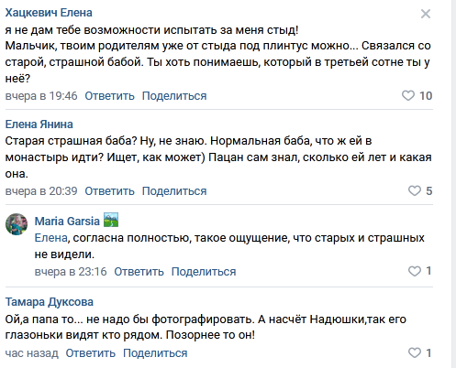Like Елена Янина's comment with heart icon

415,190
